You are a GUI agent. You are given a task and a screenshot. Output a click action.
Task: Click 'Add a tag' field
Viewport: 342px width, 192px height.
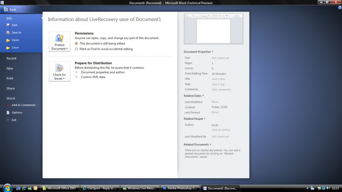point(218,84)
